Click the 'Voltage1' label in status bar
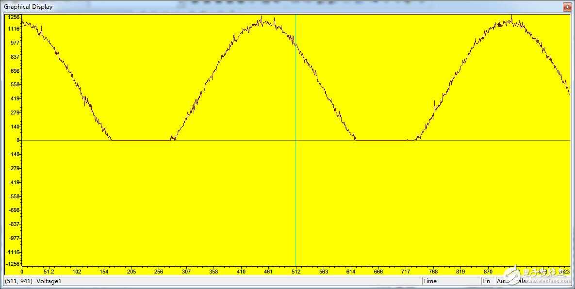This screenshot has width=575, height=289. click(49, 281)
